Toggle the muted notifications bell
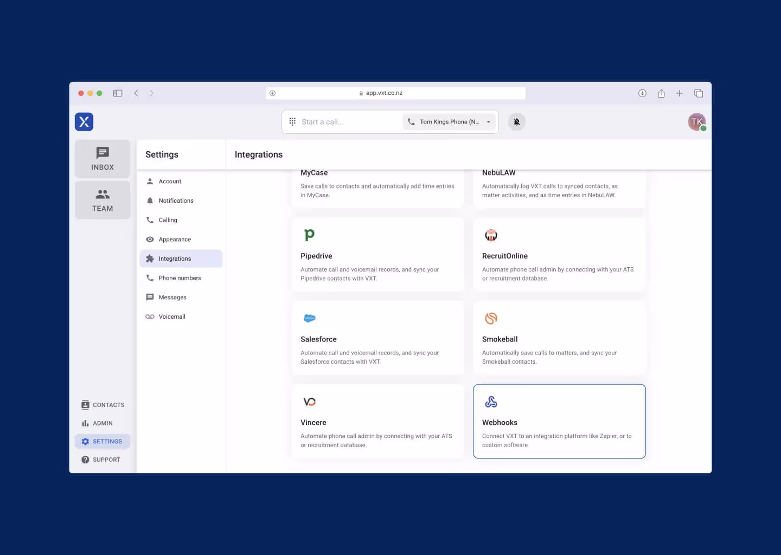 point(517,122)
